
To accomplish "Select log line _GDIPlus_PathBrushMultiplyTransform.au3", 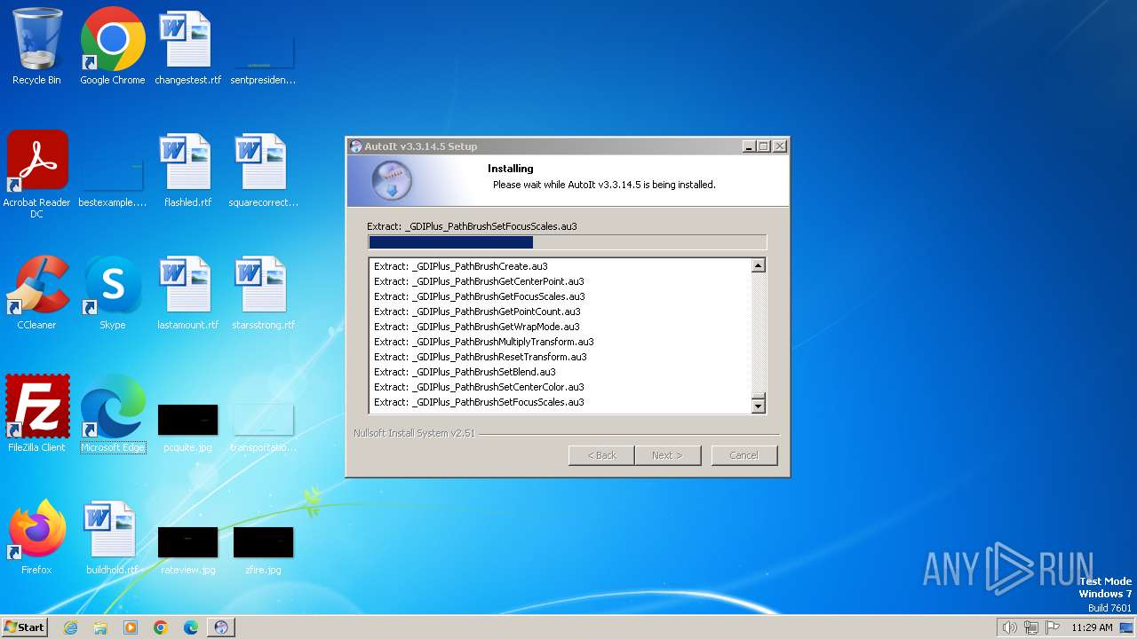I will pos(484,342).
